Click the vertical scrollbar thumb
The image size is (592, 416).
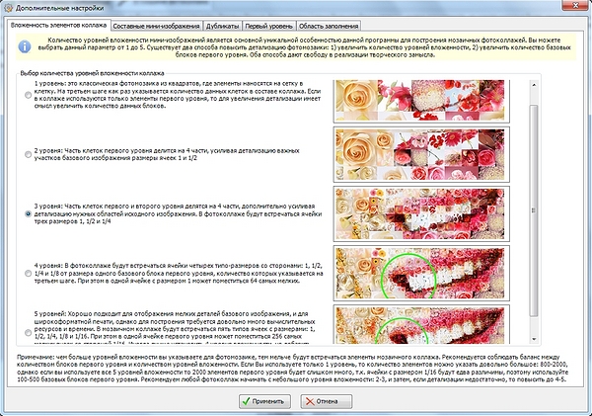(534, 210)
